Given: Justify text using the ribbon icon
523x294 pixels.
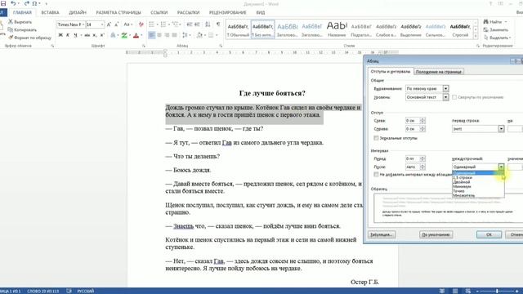Looking at the screenshot, I should pos(174,35).
